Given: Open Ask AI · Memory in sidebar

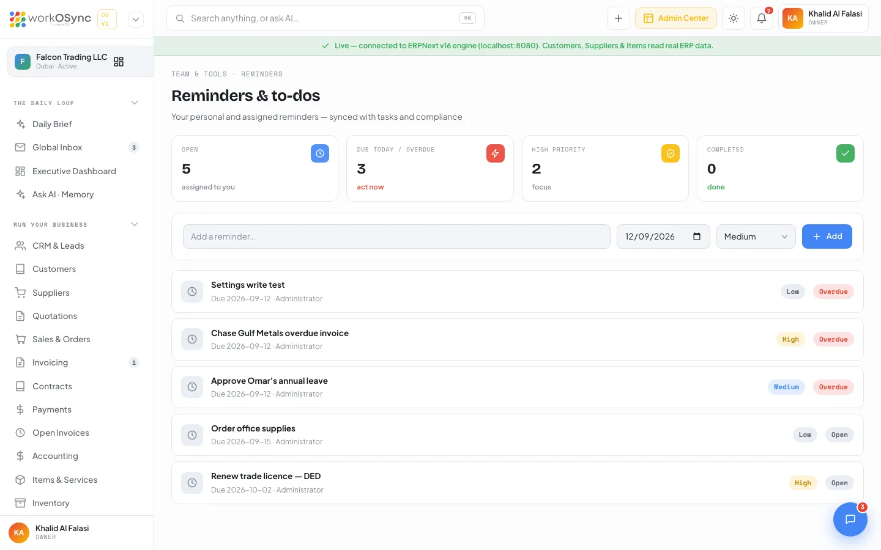Looking at the screenshot, I should pyautogui.click(x=76, y=194).
